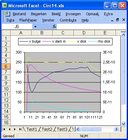Screen dimensions: 128x140
Task: Click the Excel workbook icon beside Bestand
Action: pyautogui.click(x=7, y=14)
